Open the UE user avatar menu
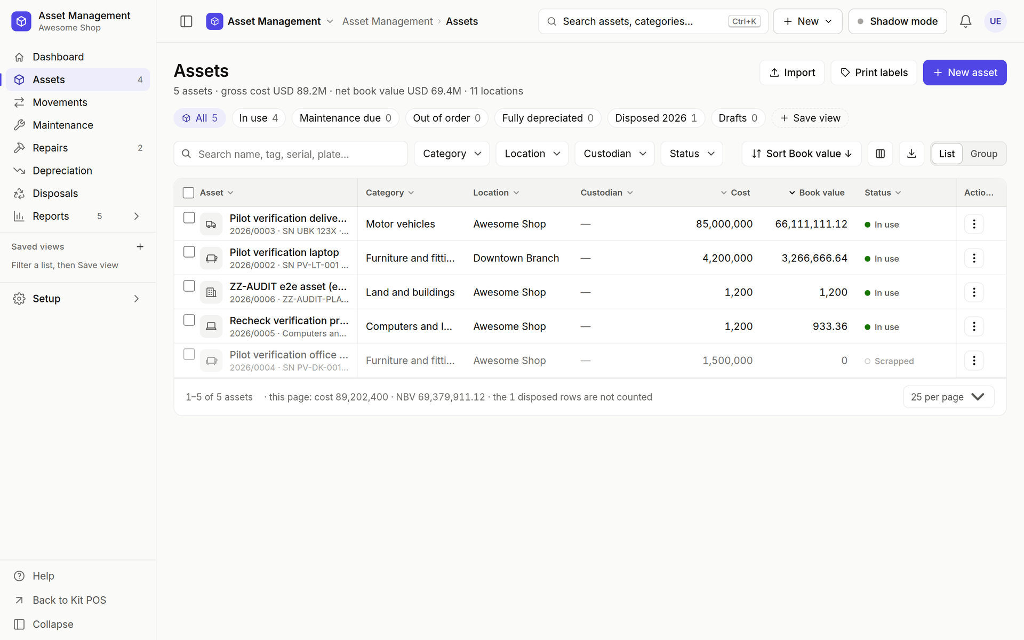 coord(995,21)
